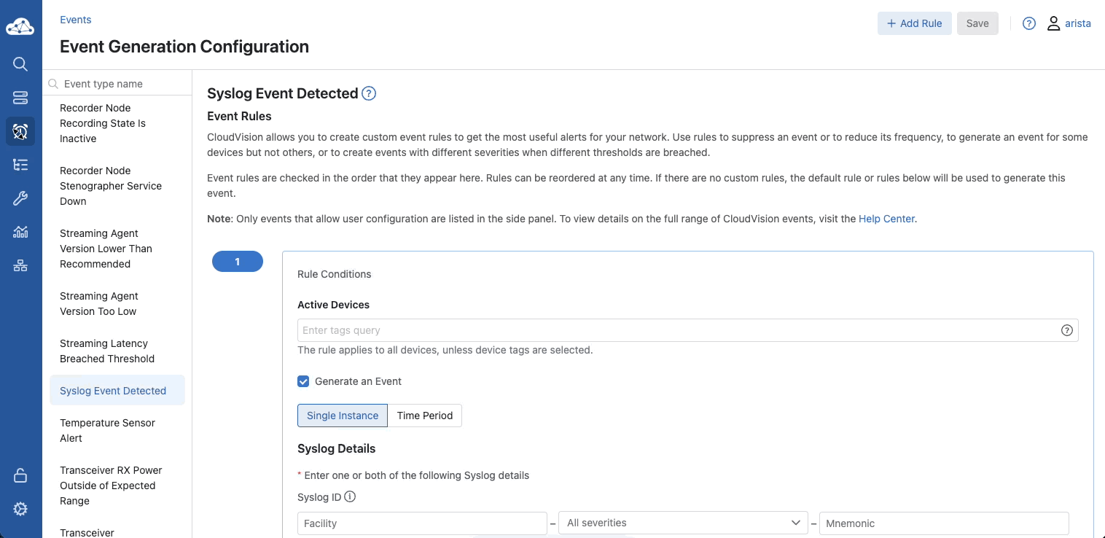Click the Events breadcrumb link
The height and width of the screenshot is (538, 1105).
76,20
